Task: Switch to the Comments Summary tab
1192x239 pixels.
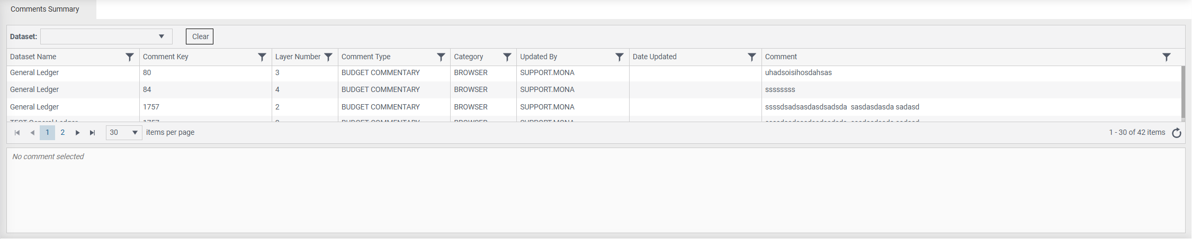Action: pyautogui.click(x=45, y=10)
